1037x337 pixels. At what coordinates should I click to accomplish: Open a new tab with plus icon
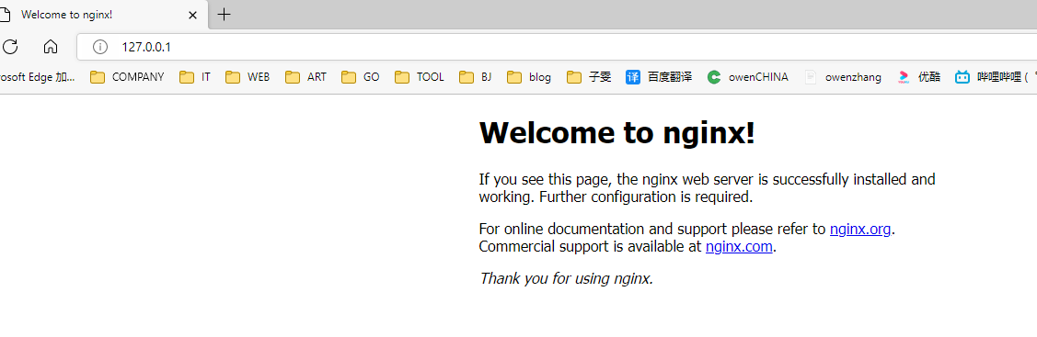pyautogui.click(x=225, y=15)
